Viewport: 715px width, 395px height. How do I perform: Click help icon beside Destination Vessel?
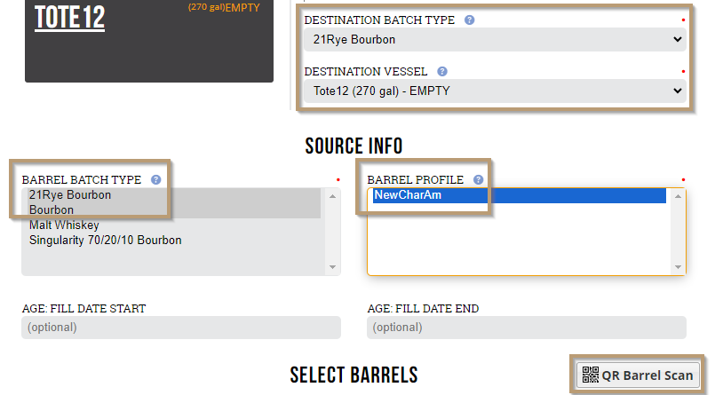[441, 72]
